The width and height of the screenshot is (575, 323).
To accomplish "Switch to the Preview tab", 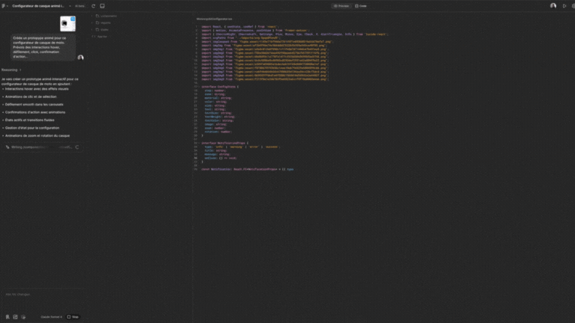I will (x=342, y=5).
